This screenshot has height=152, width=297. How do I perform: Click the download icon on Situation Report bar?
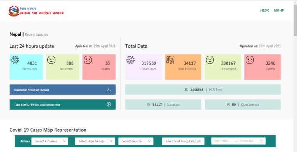pyautogui.click(x=109, y=89)
